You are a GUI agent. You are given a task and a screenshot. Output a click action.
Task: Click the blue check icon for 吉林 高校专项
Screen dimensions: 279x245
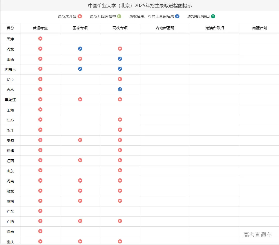tap(120, 89)
